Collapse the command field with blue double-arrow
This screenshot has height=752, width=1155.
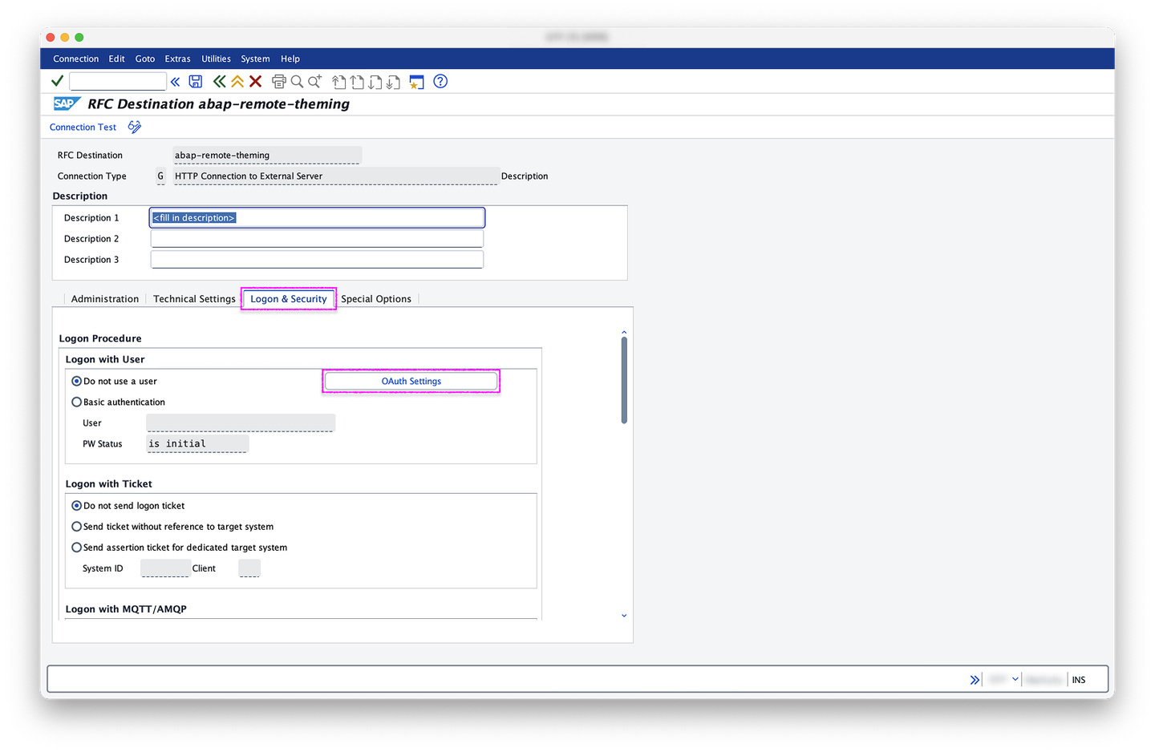(x=175, y=82)
